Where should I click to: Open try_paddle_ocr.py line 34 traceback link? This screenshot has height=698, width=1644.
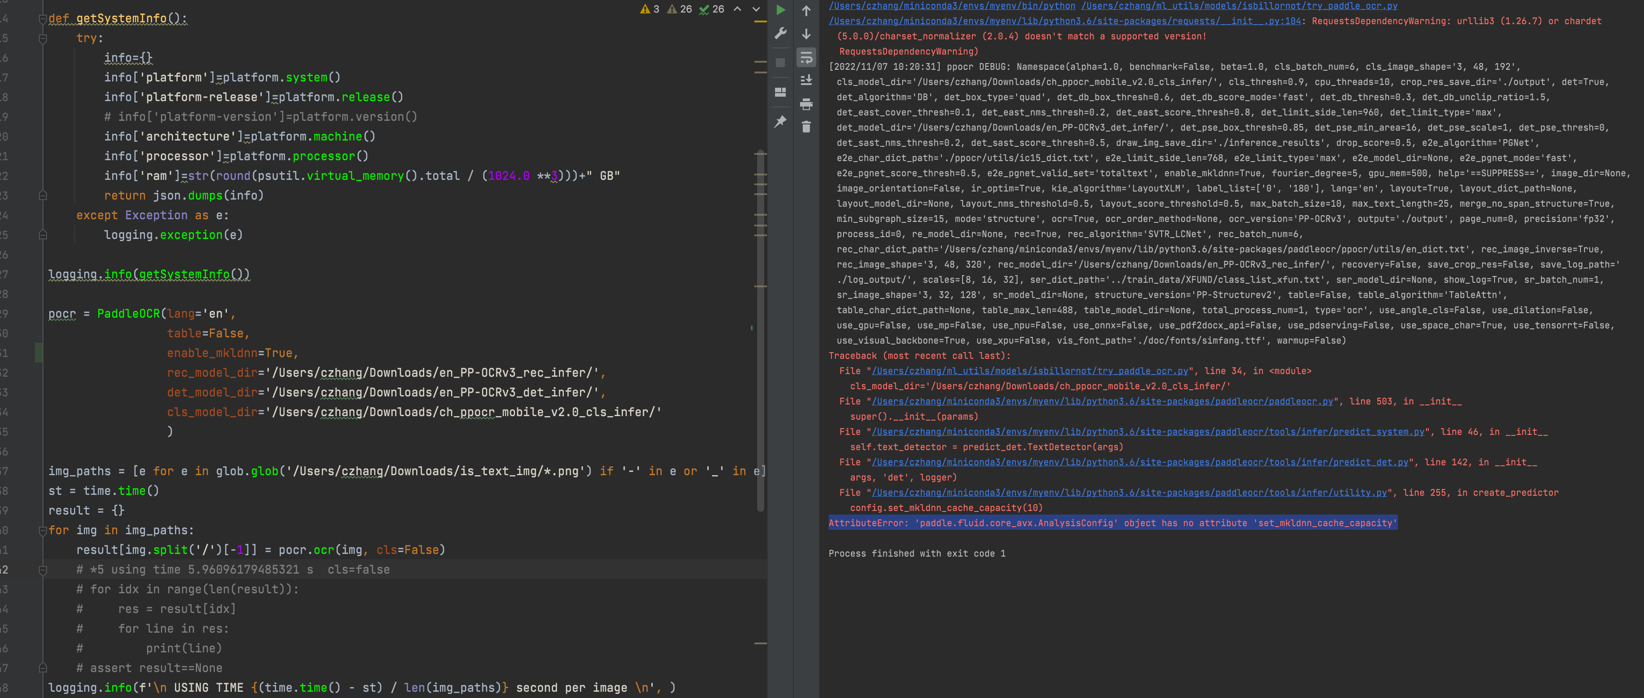(1030, 370)
